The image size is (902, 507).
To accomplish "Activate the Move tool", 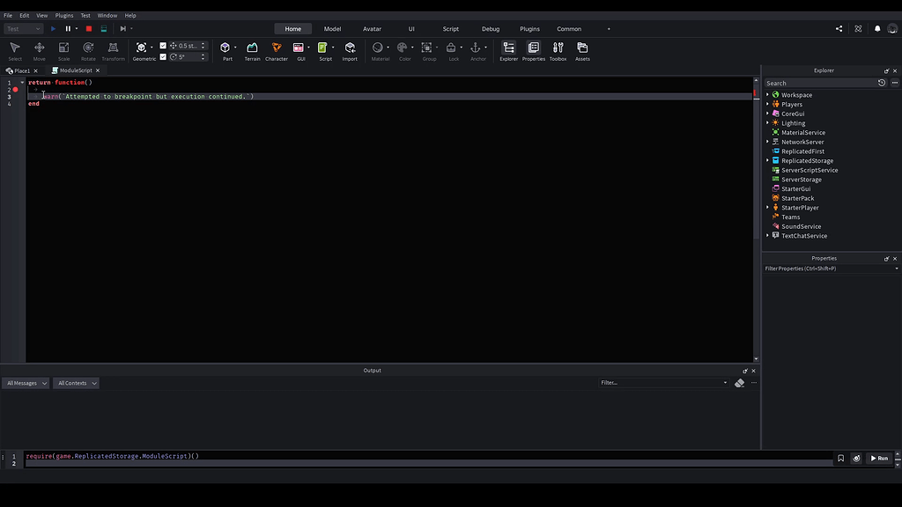I will coord(39,50).
